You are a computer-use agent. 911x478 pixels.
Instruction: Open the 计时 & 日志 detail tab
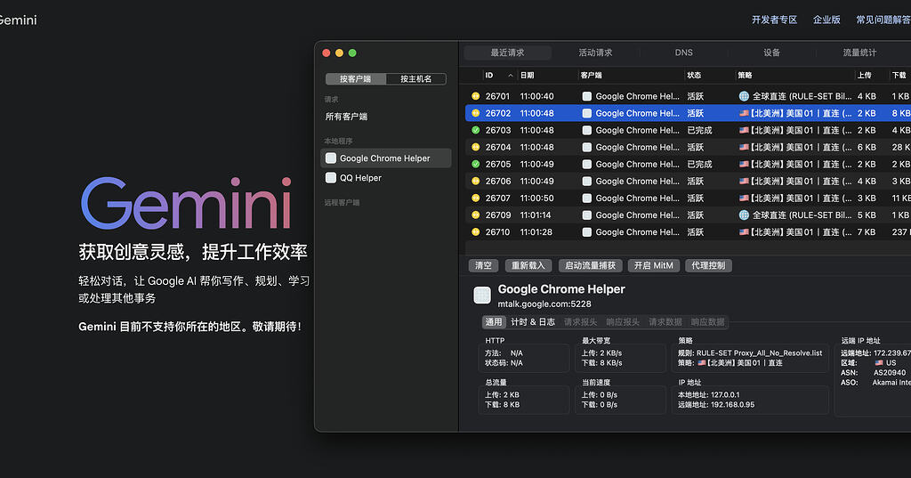[x=533, y=322]
